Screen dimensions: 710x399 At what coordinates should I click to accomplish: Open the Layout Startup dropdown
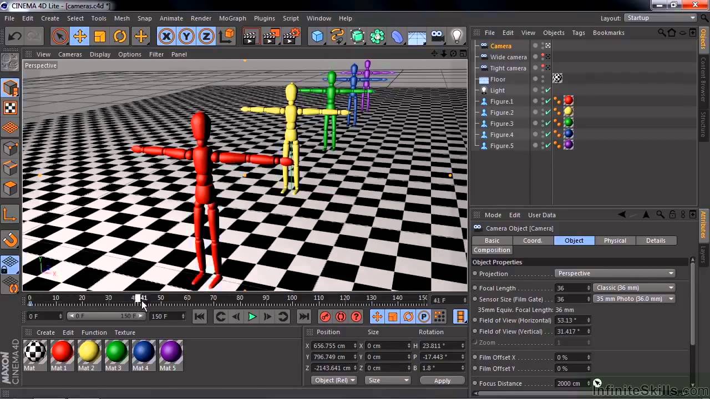(x=661, y=18)
